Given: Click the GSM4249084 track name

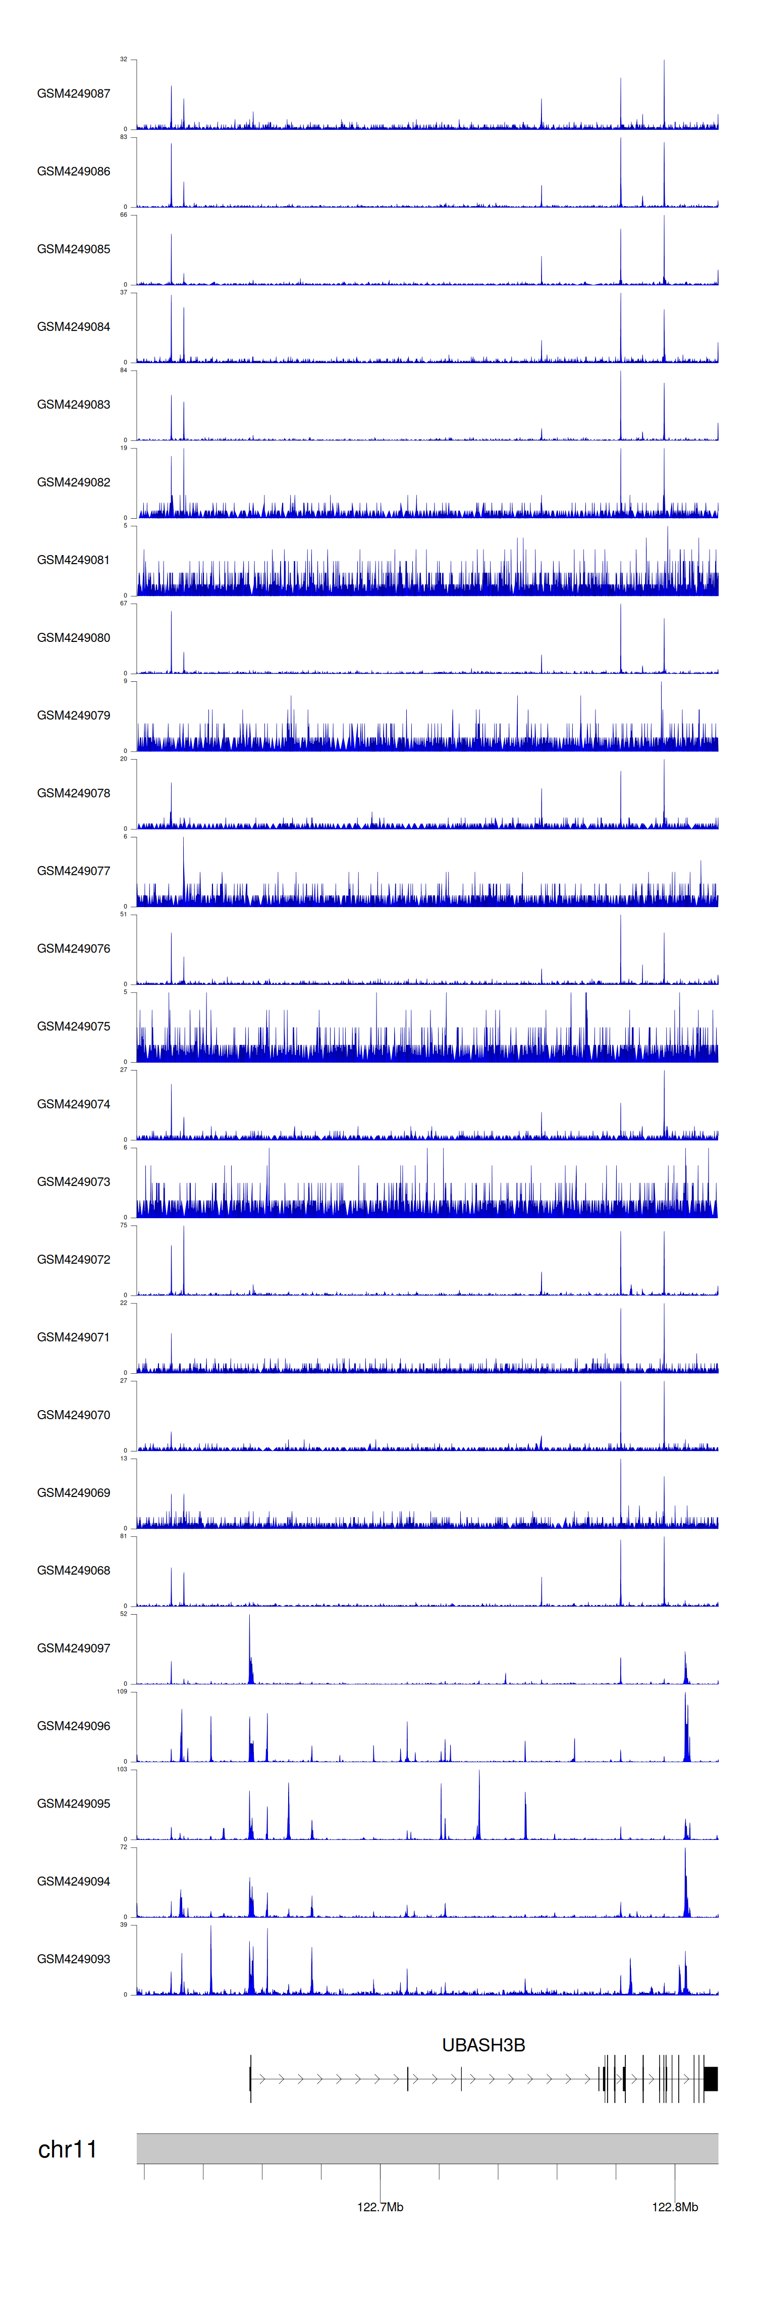Looking at the screenshot, I should pos(73,326).
